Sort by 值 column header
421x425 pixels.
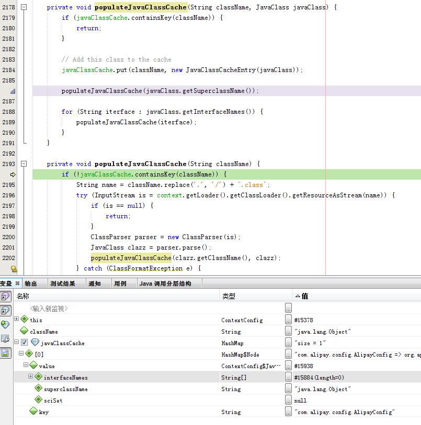357,296
